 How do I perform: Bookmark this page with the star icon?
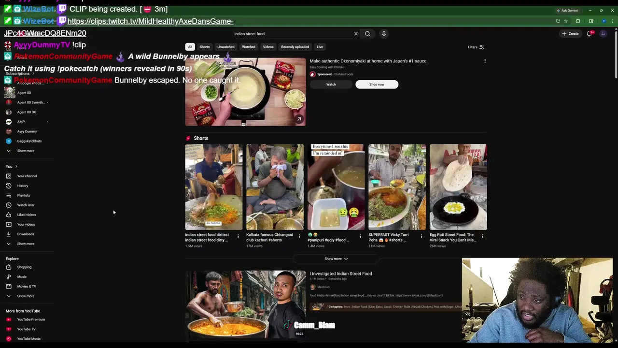click(566, 21)
